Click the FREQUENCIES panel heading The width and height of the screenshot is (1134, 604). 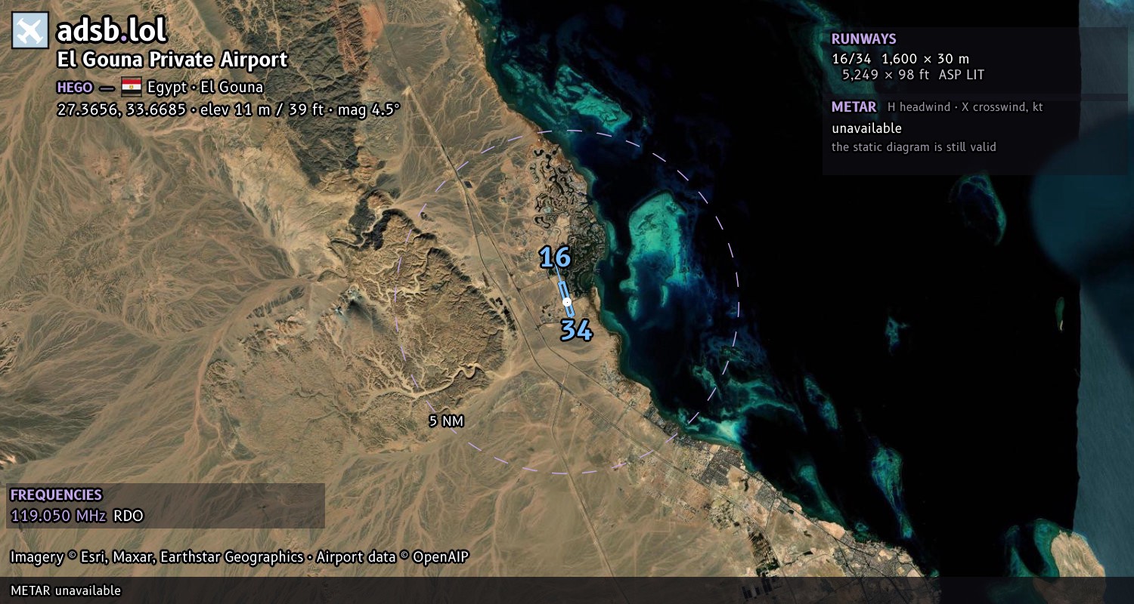point(56,495)
